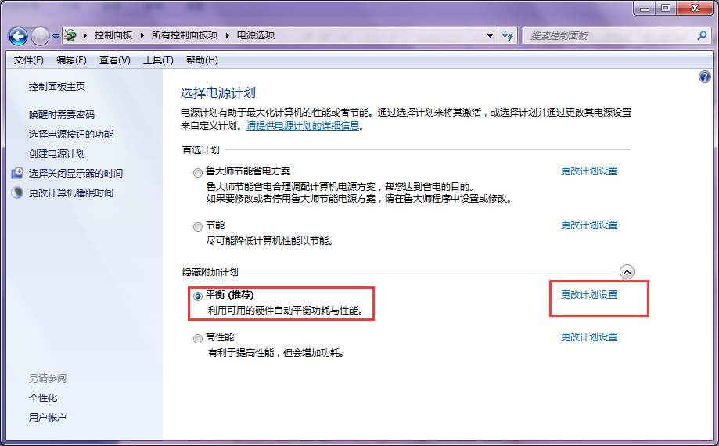Refresh the page with the refresh icon
This screenshot has width=719, height=446.
(508, 35)
